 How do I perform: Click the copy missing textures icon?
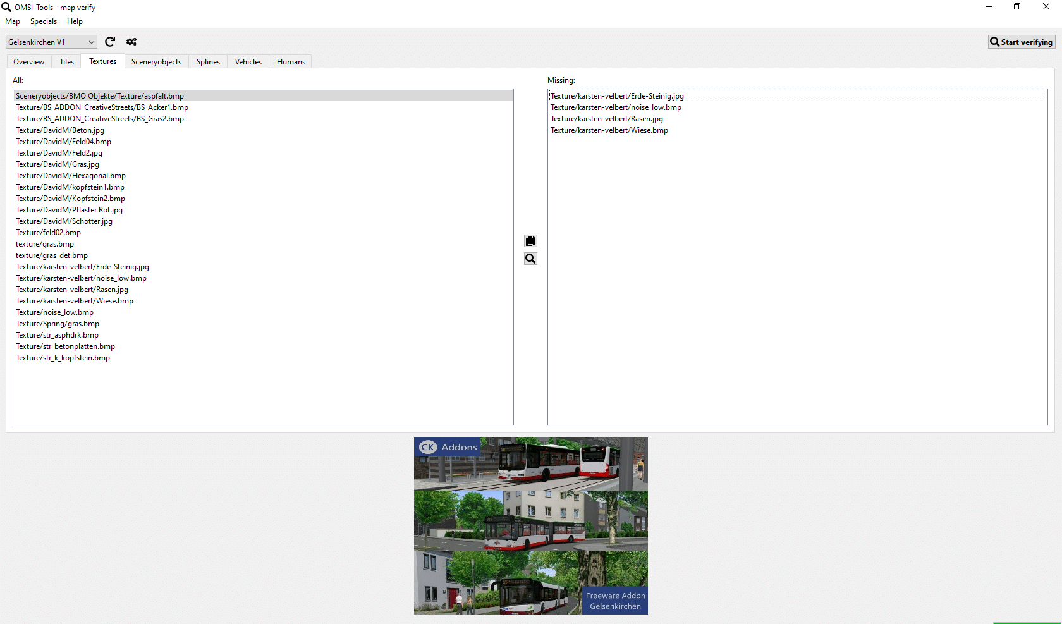pyautogui.click(x=530, y=241)
